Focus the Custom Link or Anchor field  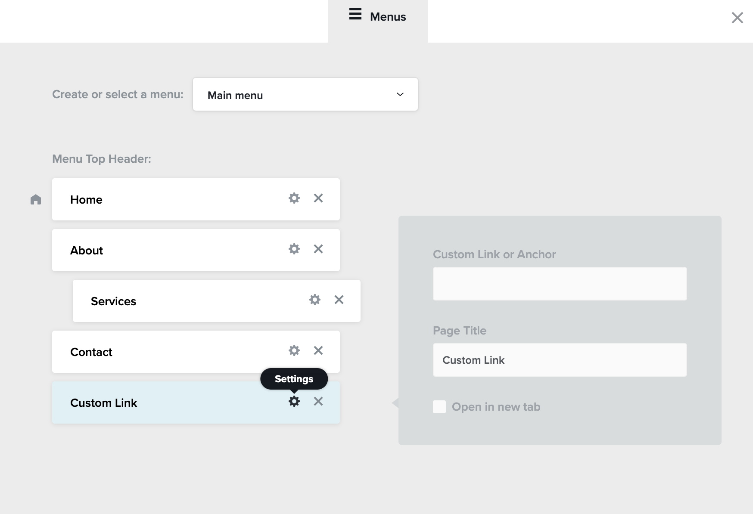(x=560, y=284)
